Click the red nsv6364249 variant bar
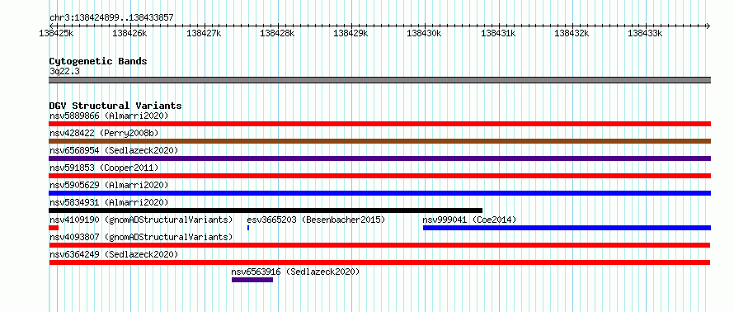The height and width of the screenshot is (312, 734). [379, 262]
